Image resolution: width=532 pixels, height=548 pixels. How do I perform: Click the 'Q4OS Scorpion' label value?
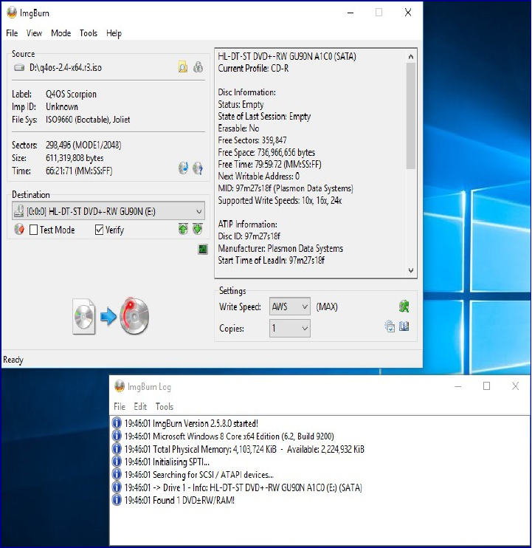[x=71, y=94]
